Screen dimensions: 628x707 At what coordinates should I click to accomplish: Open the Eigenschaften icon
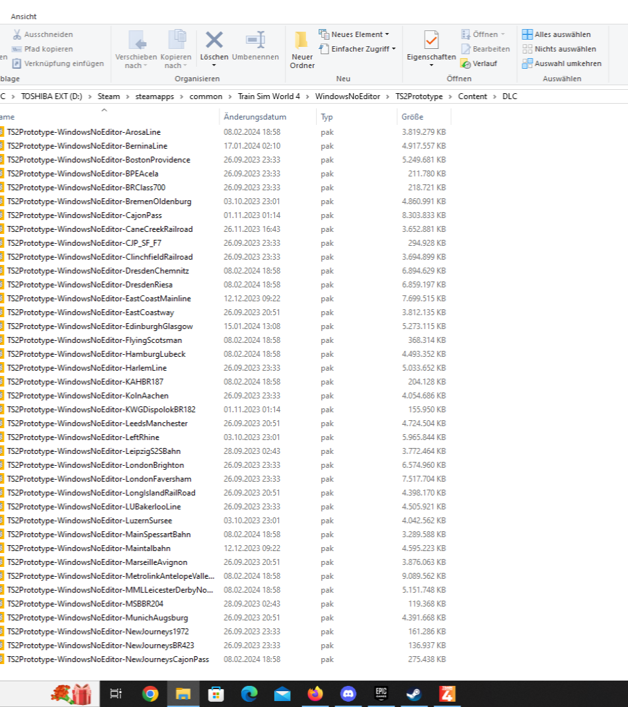pyautogui.click(x=431, y=40)
